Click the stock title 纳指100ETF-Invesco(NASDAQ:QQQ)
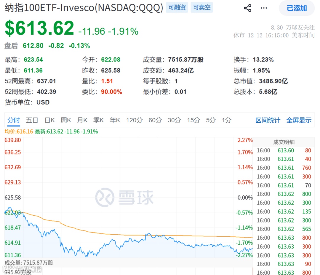Viewport: 320px width, 275px height. [x=84, y=8]
